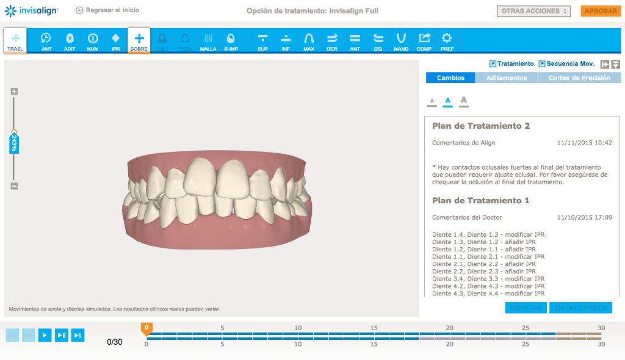
Task: Click the Plan de Tratamiento 2 heading
Action: (481, 126)
